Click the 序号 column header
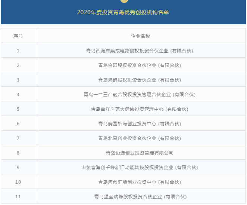This screenshot has width=247, height=205. click(x=18, y=36)
